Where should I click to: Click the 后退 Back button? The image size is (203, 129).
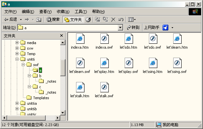11,19
